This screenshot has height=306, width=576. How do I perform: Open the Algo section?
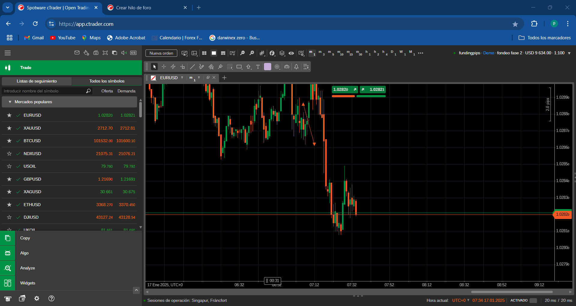[x=71, y=253]
